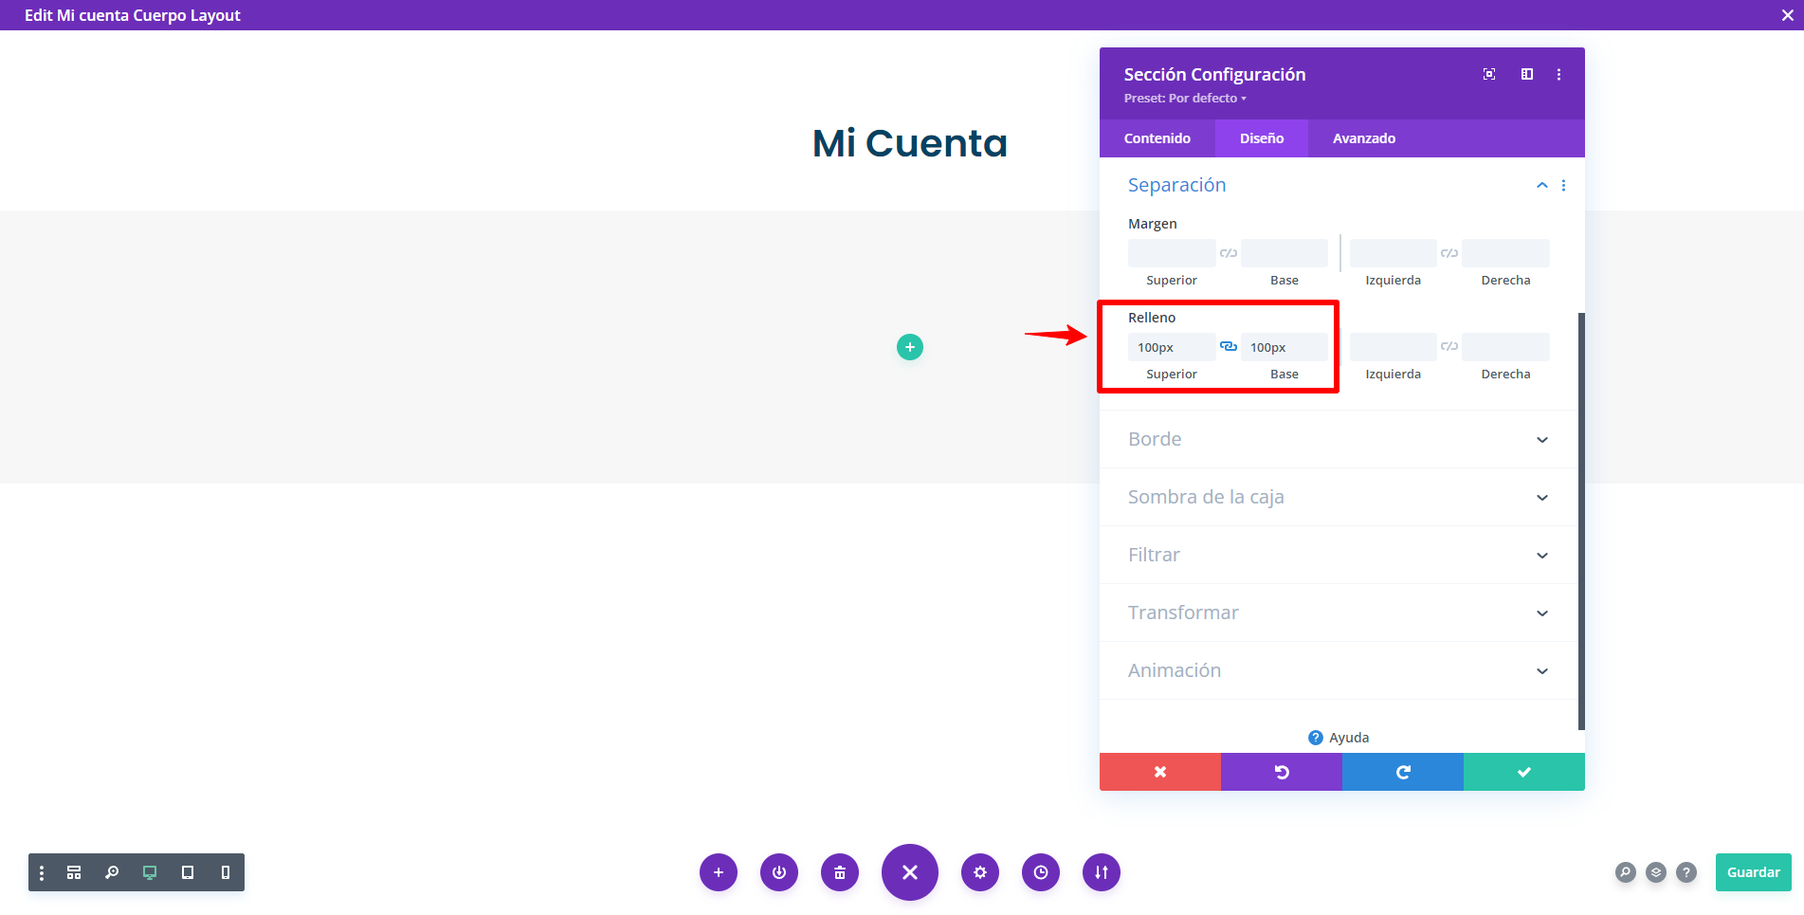Select the Mi Cuenta heading
The image size is (1804, 915).
(910, 143)
